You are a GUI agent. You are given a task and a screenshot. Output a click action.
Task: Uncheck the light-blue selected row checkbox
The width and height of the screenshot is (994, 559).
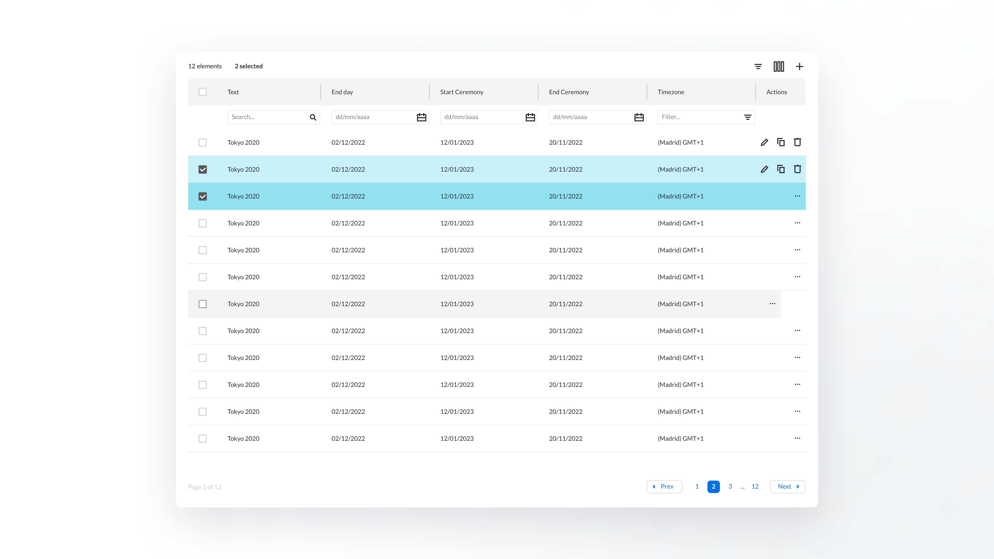click(x=203, y=169)
